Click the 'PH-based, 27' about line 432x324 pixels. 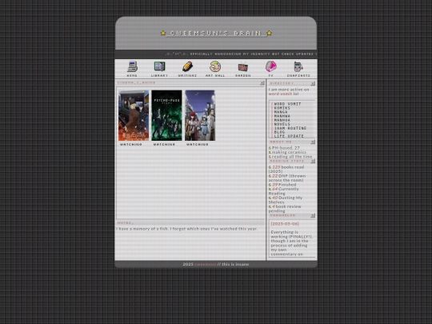click(284, 148)
